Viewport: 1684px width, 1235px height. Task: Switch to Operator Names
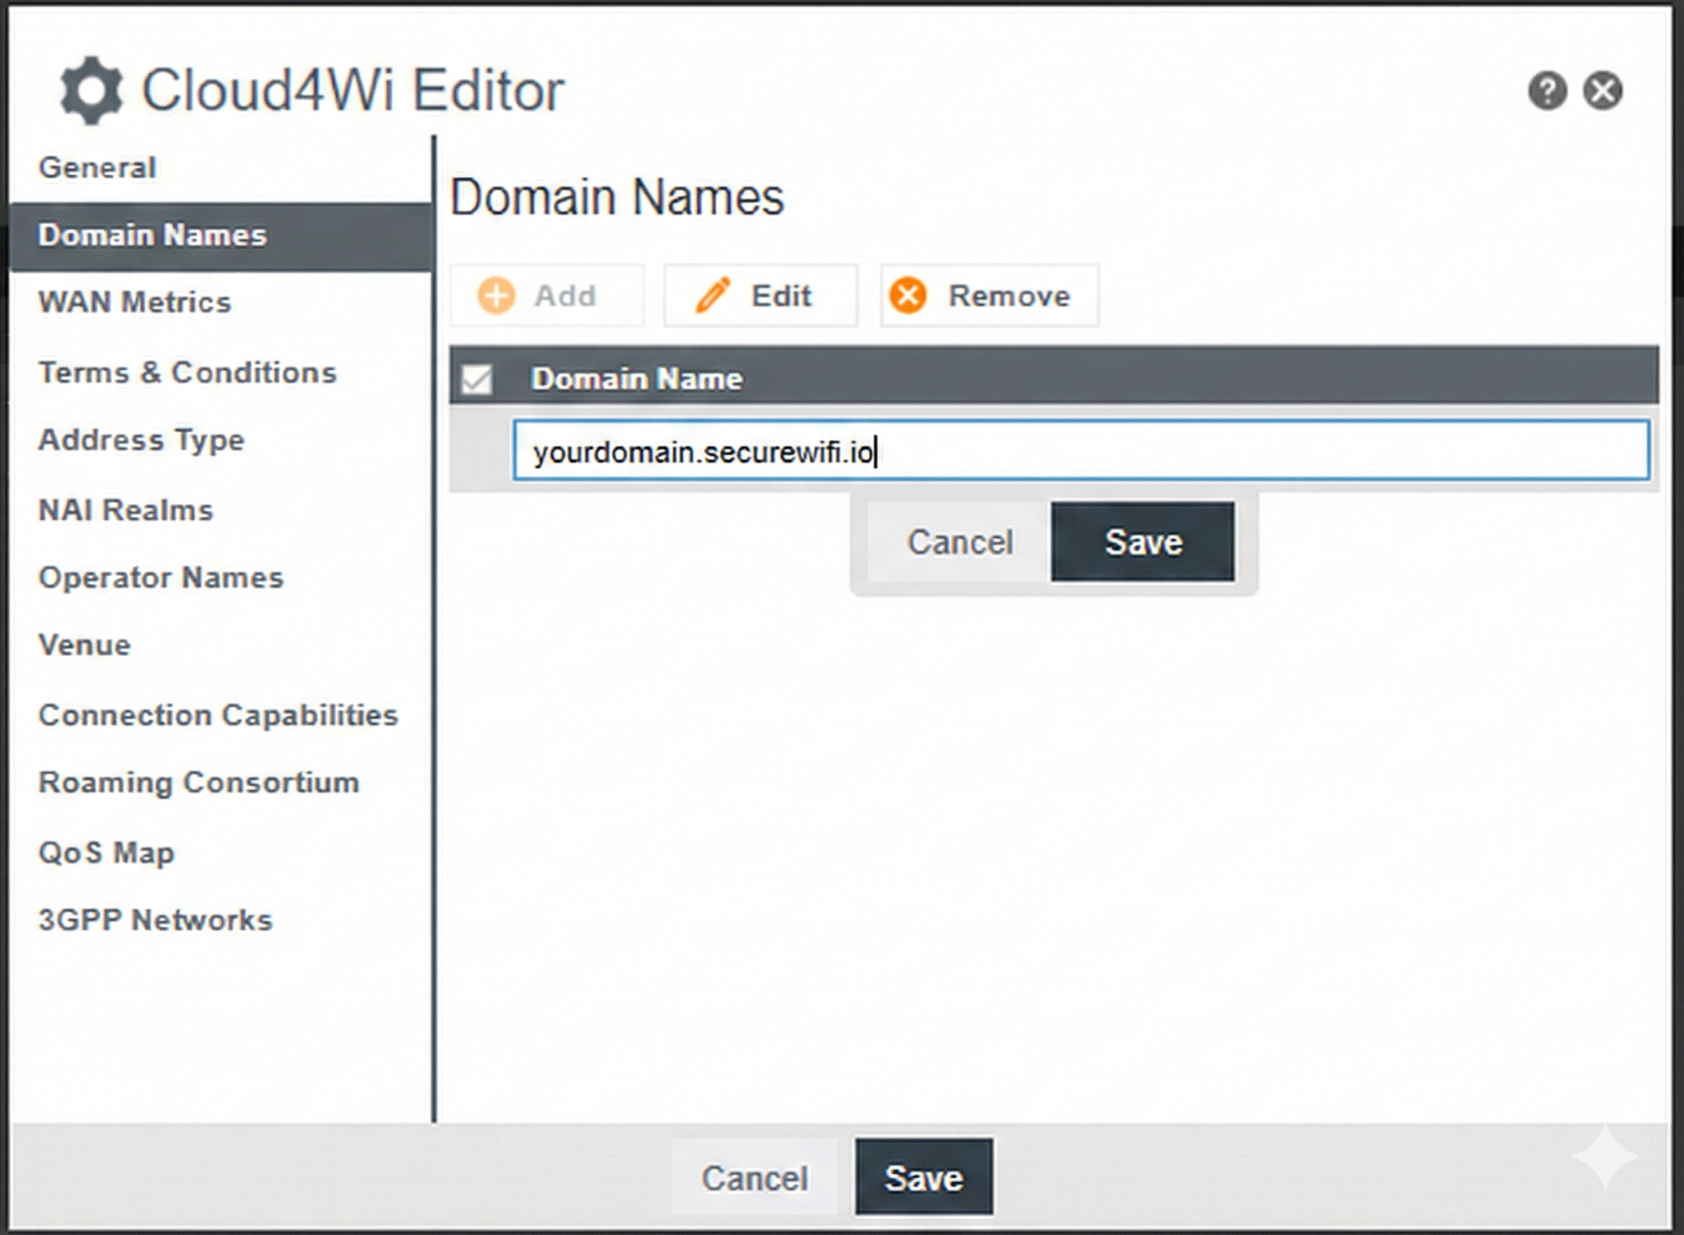[x=161, y=577]
